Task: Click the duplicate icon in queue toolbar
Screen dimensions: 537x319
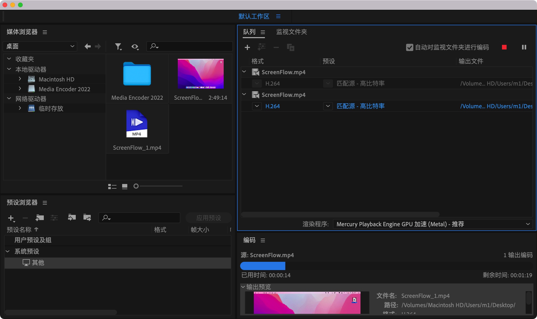Action: pos(290,47)
